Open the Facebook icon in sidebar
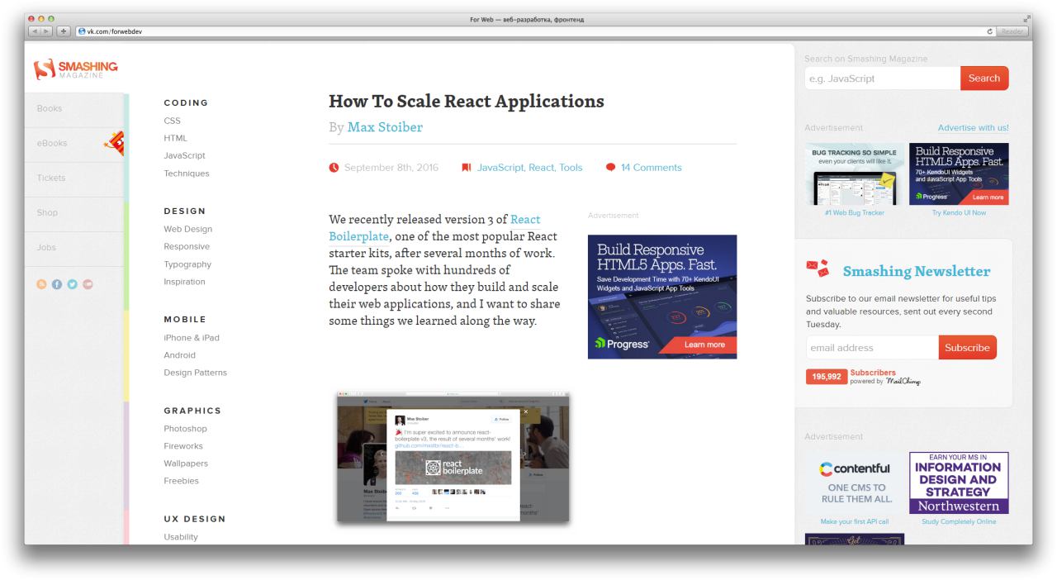Screen dimensions: 1057x580 point(57,283)
